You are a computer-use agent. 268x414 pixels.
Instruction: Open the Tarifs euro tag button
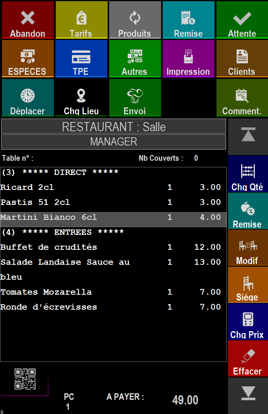[82, 20]
